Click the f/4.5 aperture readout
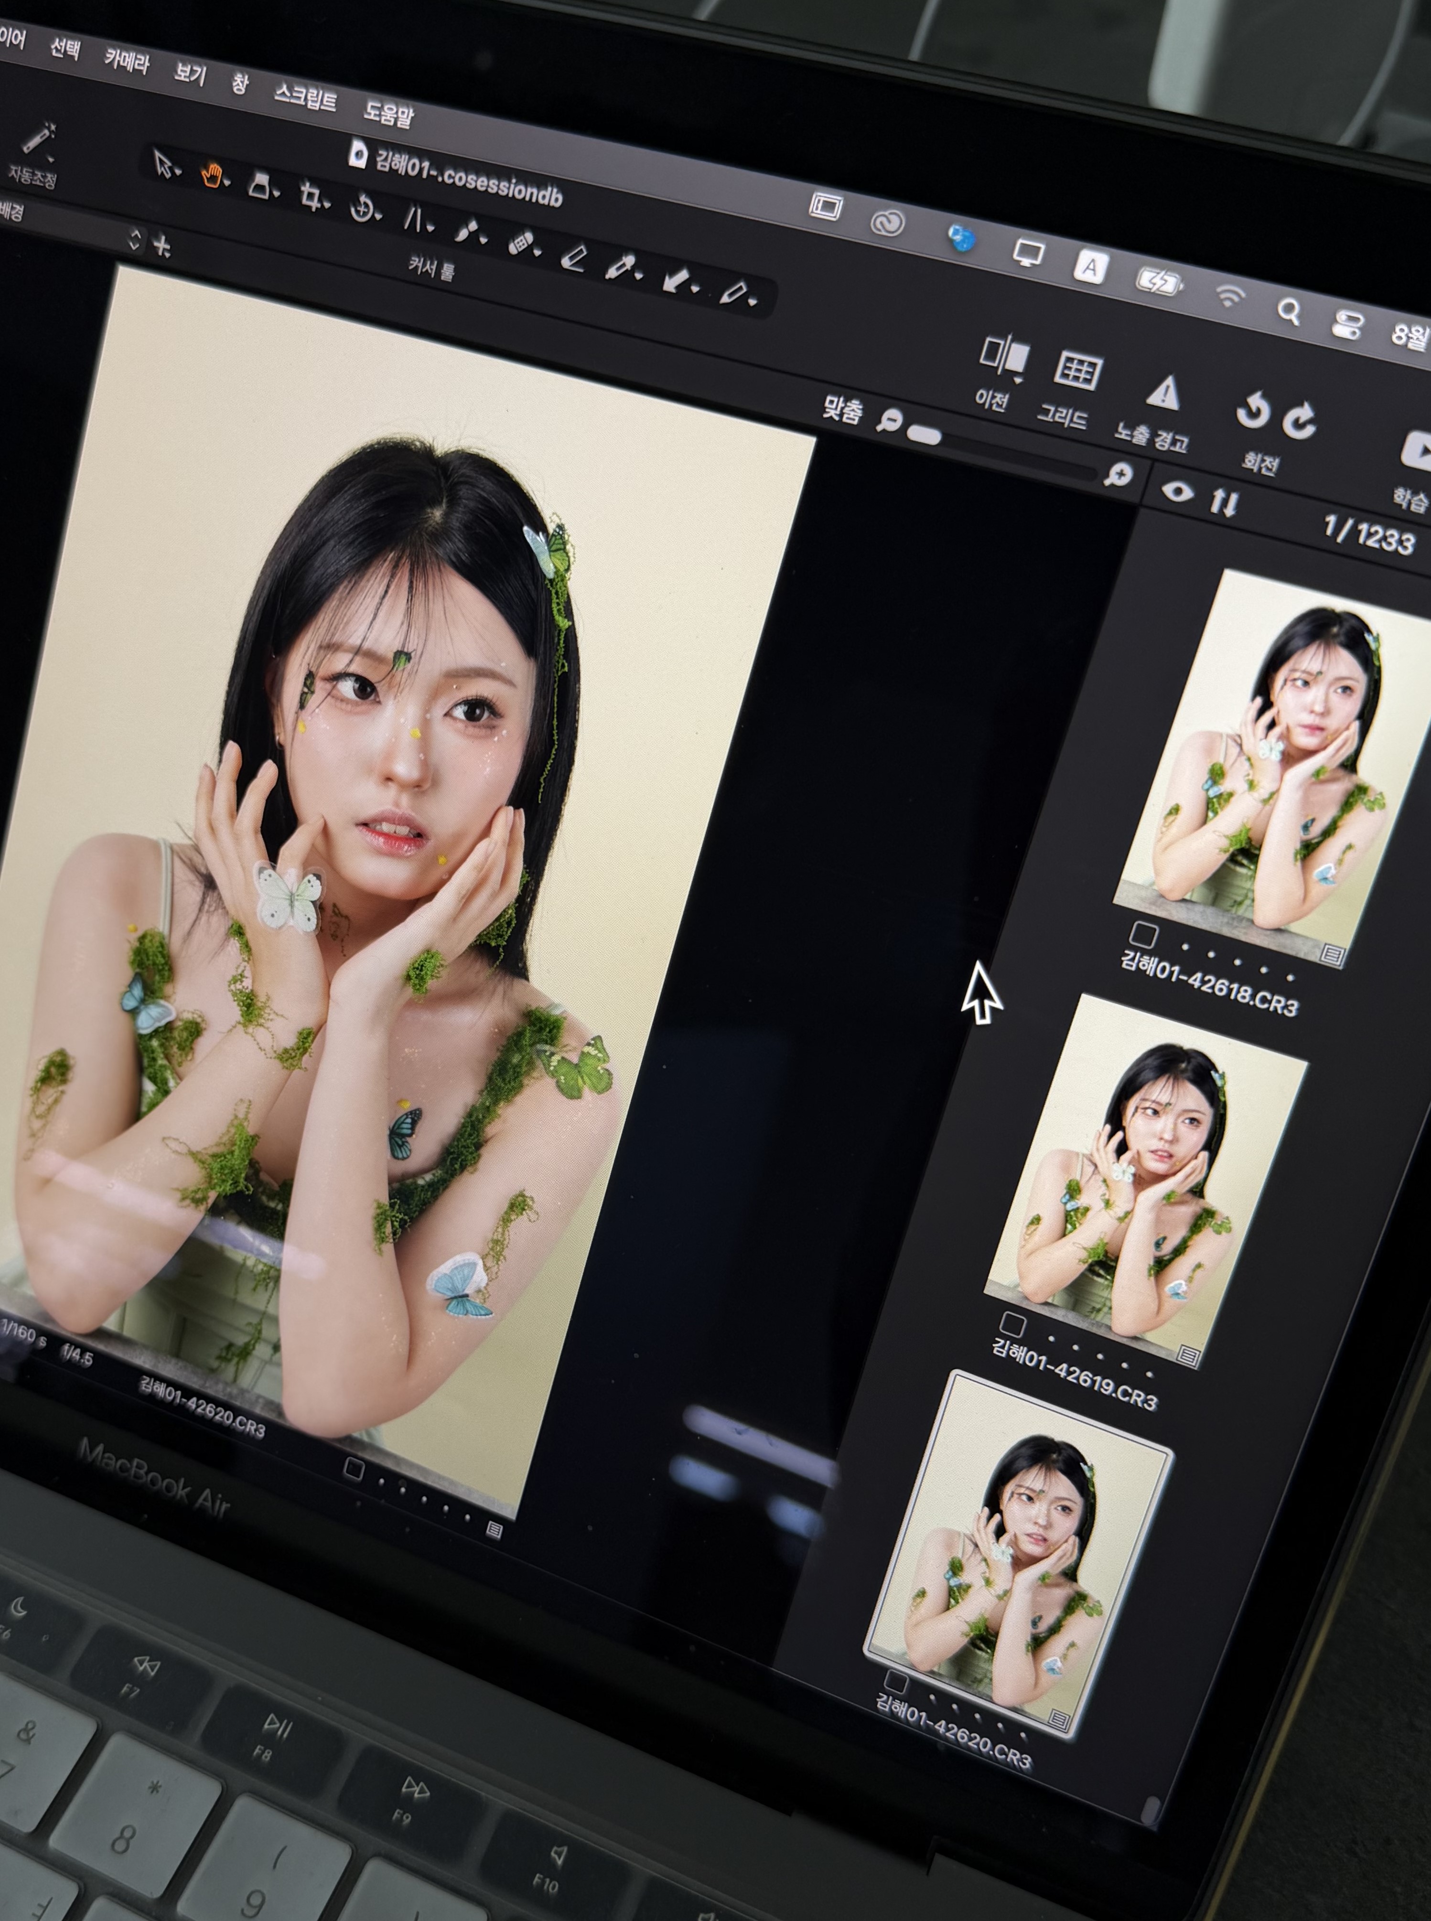The image size is (1431, 1921). 76,1356
